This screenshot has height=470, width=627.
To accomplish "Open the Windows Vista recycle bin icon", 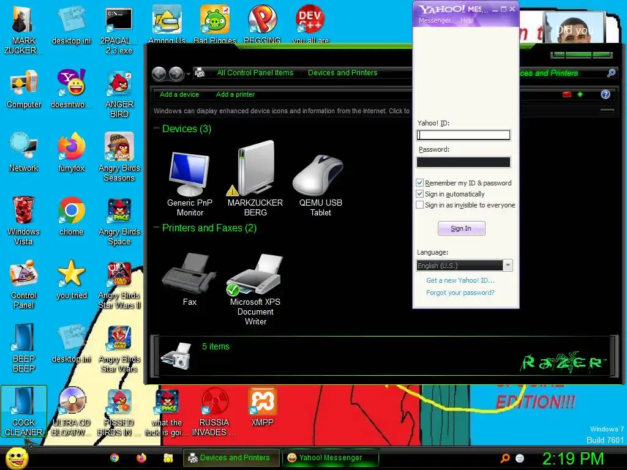I will (x=23, y=221).
